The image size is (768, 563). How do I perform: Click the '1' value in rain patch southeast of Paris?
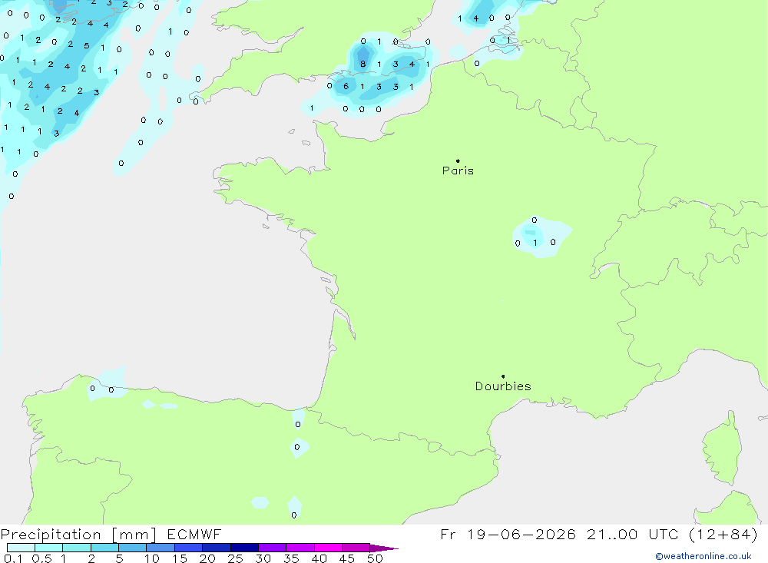[535, 243]
